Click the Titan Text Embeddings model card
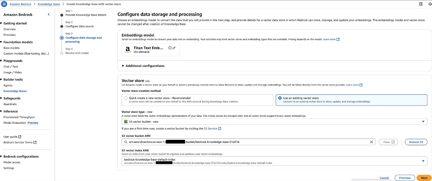432x181 pixels. coord(151,50)
